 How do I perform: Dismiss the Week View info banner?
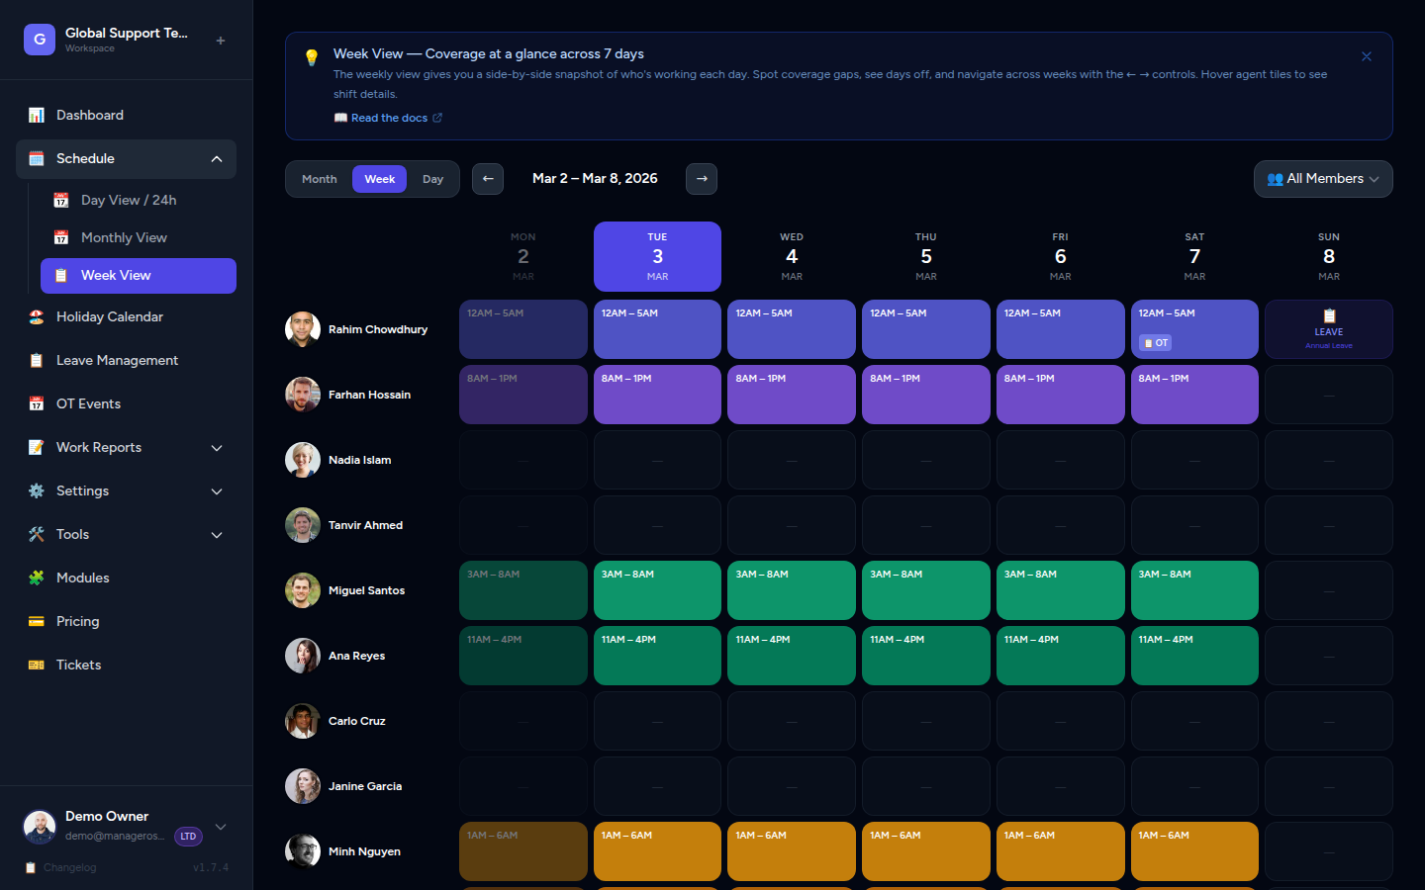click(1367, 56)
